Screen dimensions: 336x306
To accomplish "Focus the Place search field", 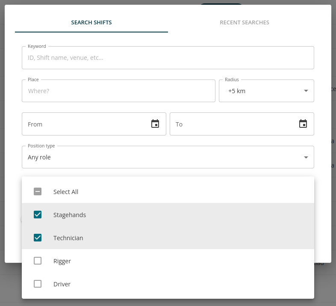I will (118, 91).
